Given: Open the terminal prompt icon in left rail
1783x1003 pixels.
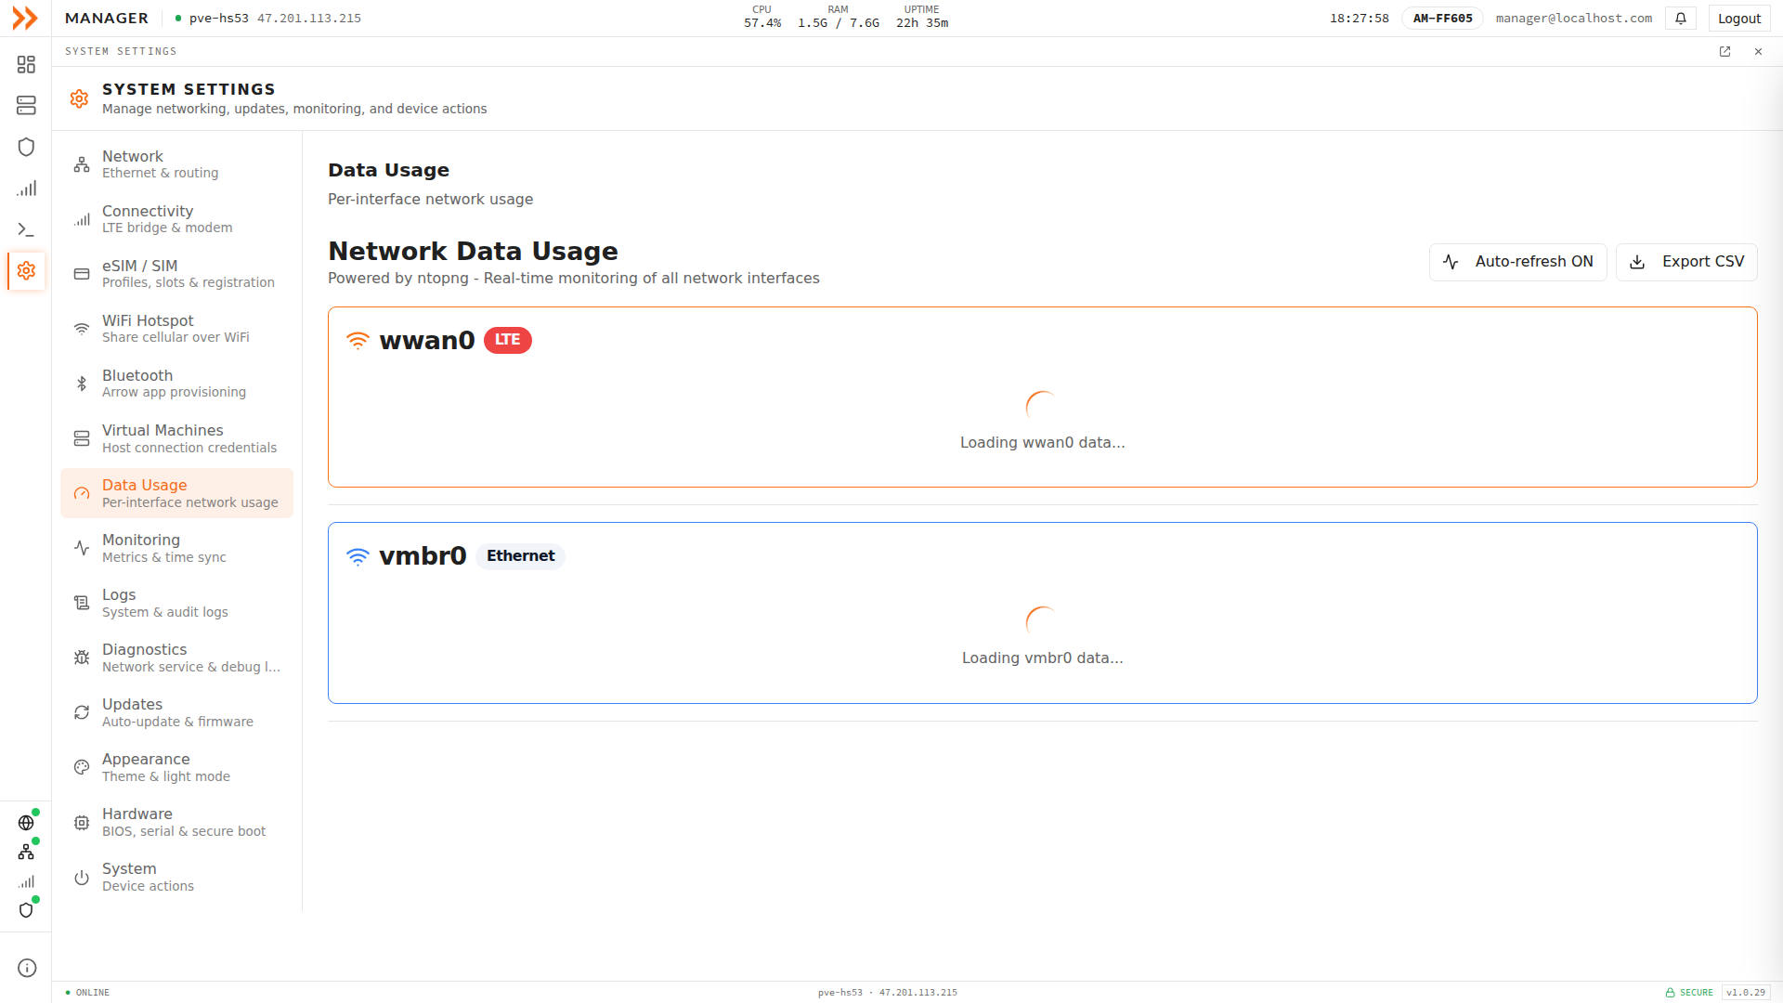Looking at the screenshot, I should pos(26,229).
